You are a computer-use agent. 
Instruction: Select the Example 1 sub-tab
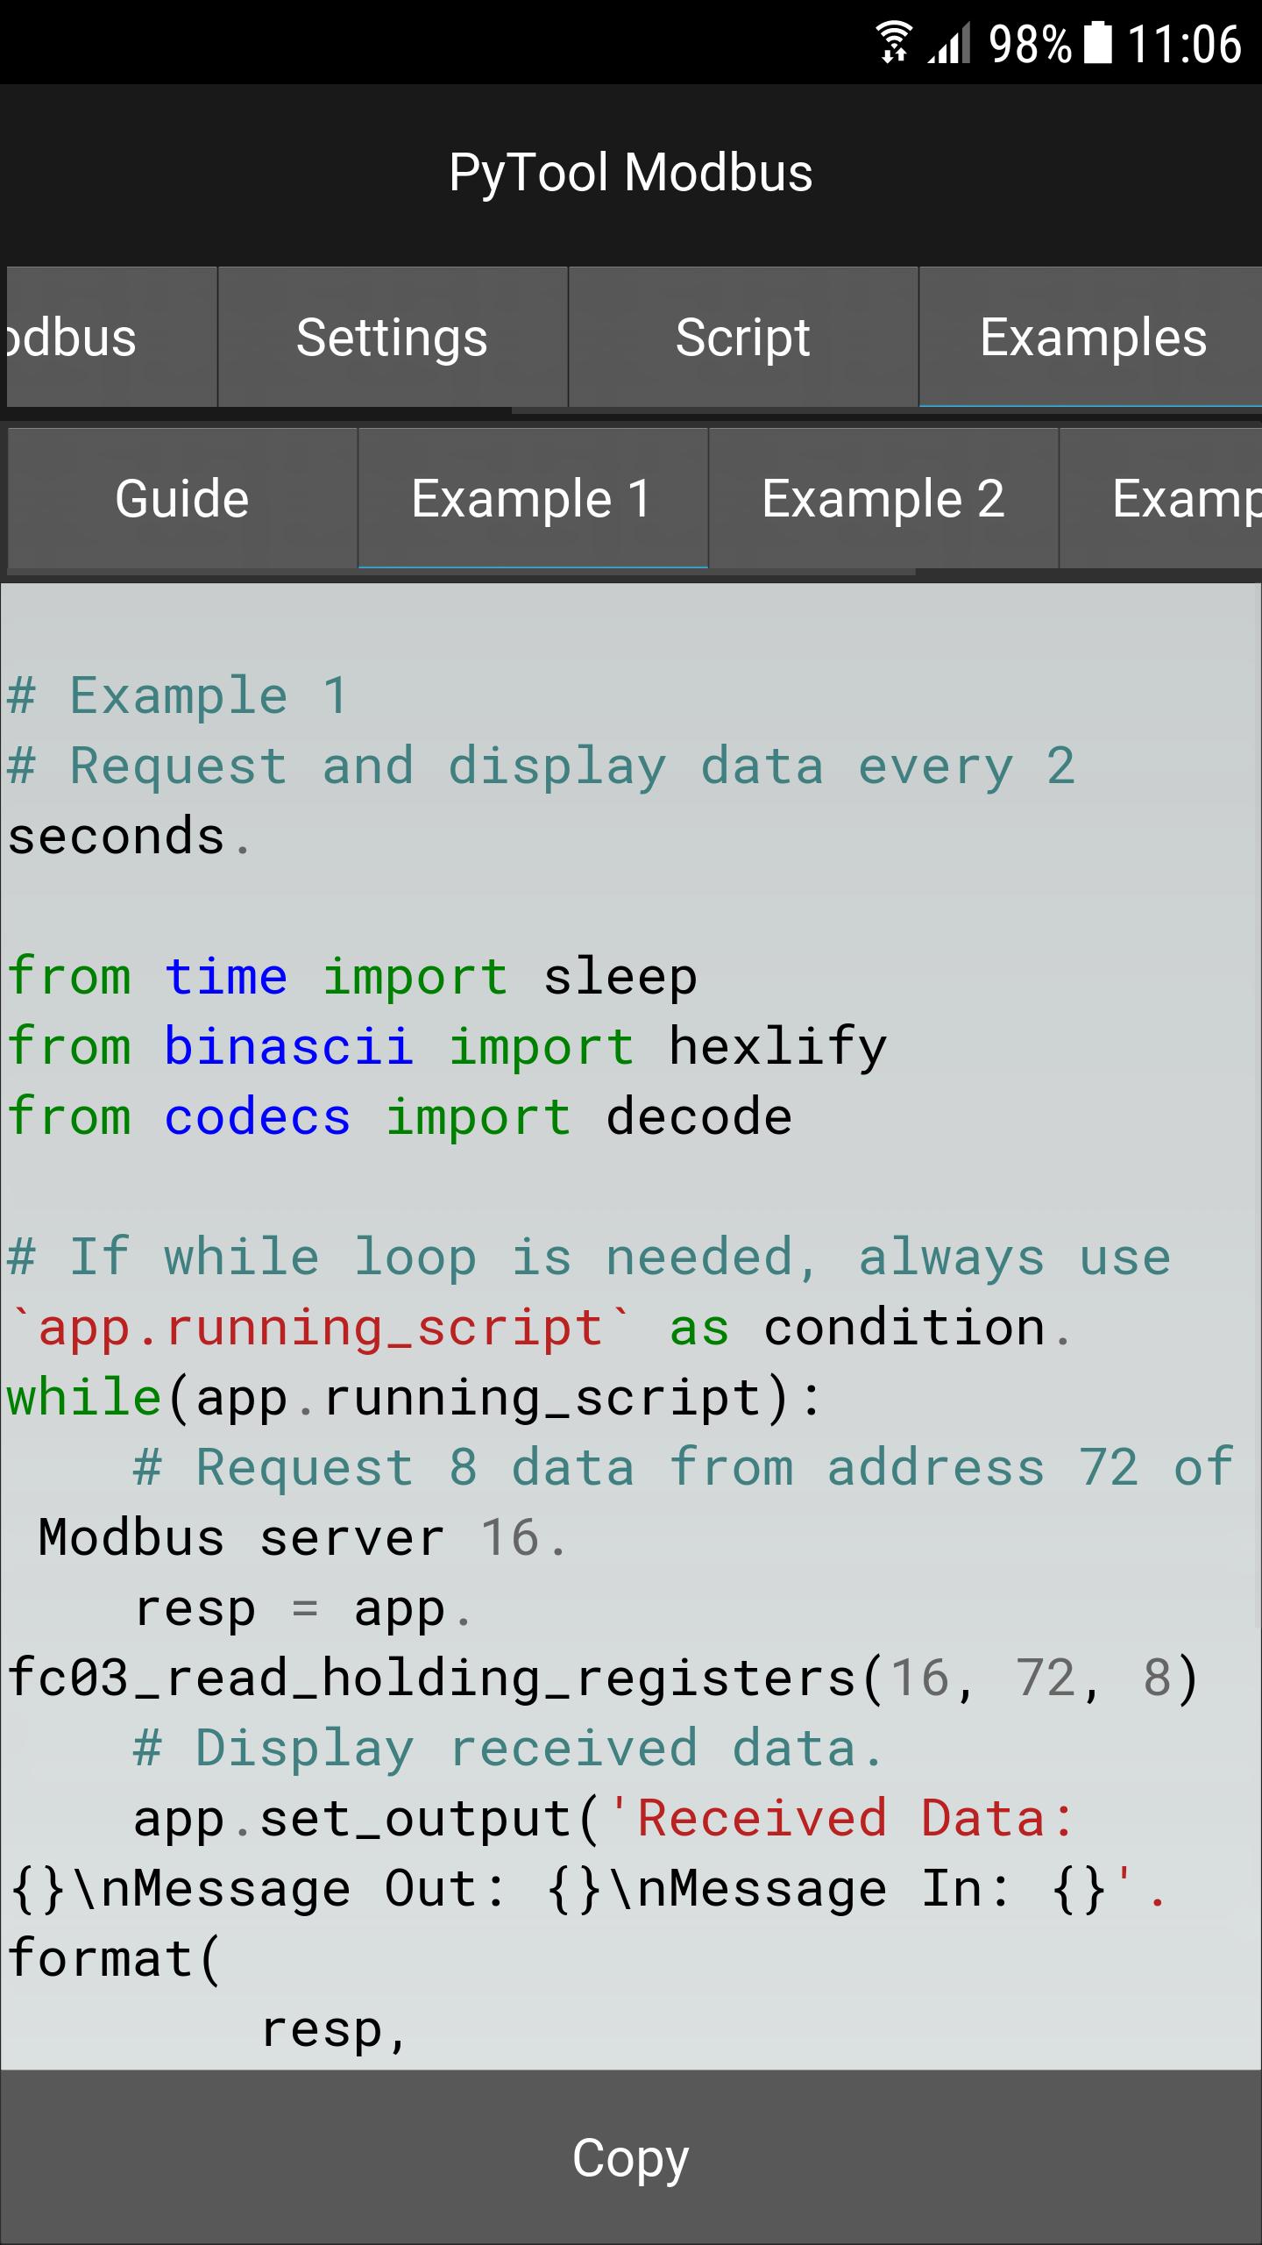click(x=533, y=498)
